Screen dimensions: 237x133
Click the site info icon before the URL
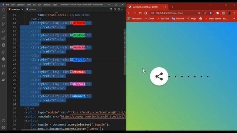tap(153, 13)
